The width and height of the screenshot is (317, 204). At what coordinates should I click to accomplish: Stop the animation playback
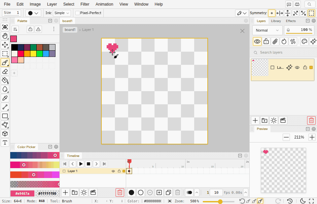click(88, 164)
